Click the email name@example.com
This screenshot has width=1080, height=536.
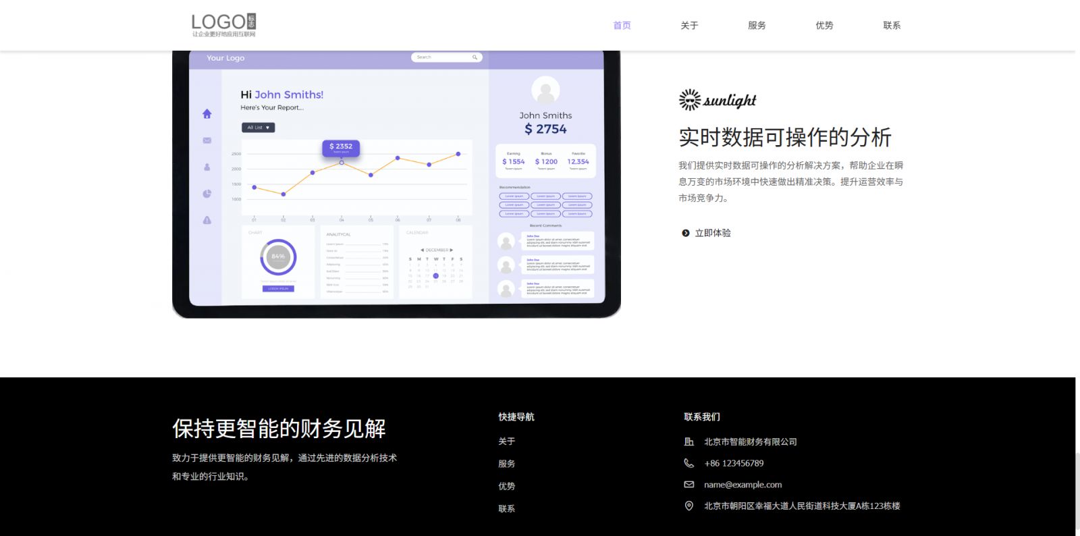[x=742, y=485]
